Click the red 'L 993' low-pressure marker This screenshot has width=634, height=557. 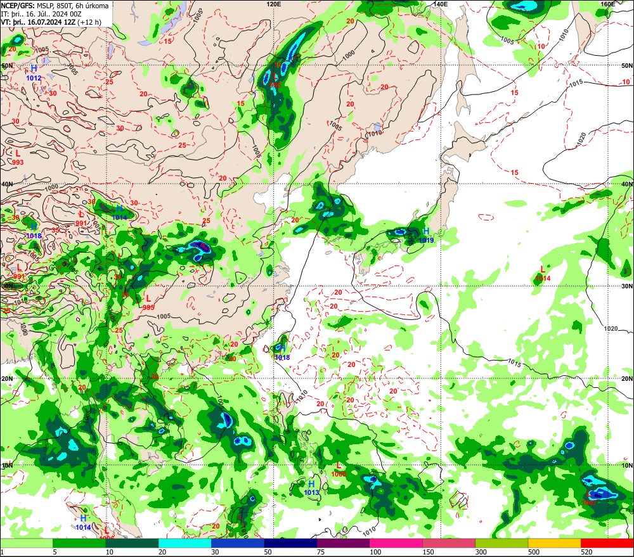pyautogui.click(x=18, y=158)
